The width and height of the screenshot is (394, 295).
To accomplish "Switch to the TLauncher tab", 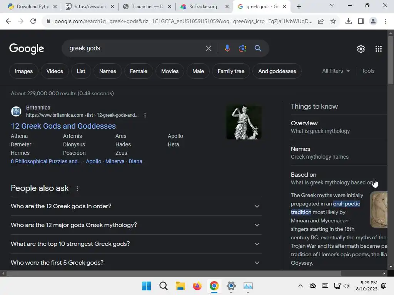I will pyautogui.click(x=147, y=7).
